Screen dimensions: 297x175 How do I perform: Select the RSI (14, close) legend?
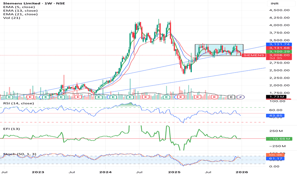tap(18, 103)
